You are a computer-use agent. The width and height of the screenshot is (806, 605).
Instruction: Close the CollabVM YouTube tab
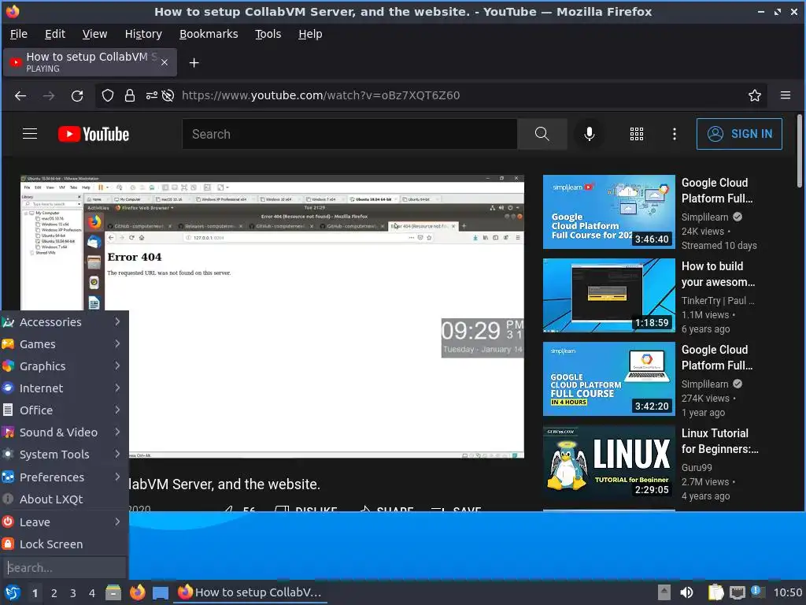[165, 62]
